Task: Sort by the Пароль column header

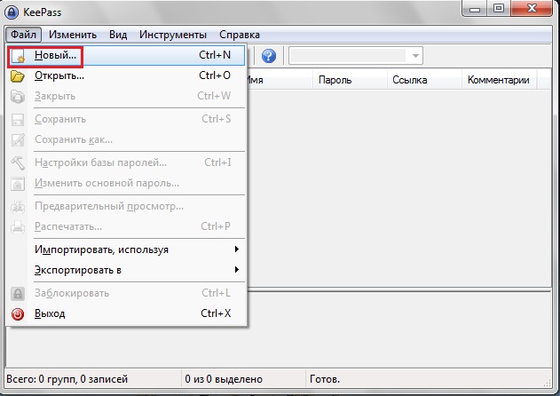Action: point(334,80)
